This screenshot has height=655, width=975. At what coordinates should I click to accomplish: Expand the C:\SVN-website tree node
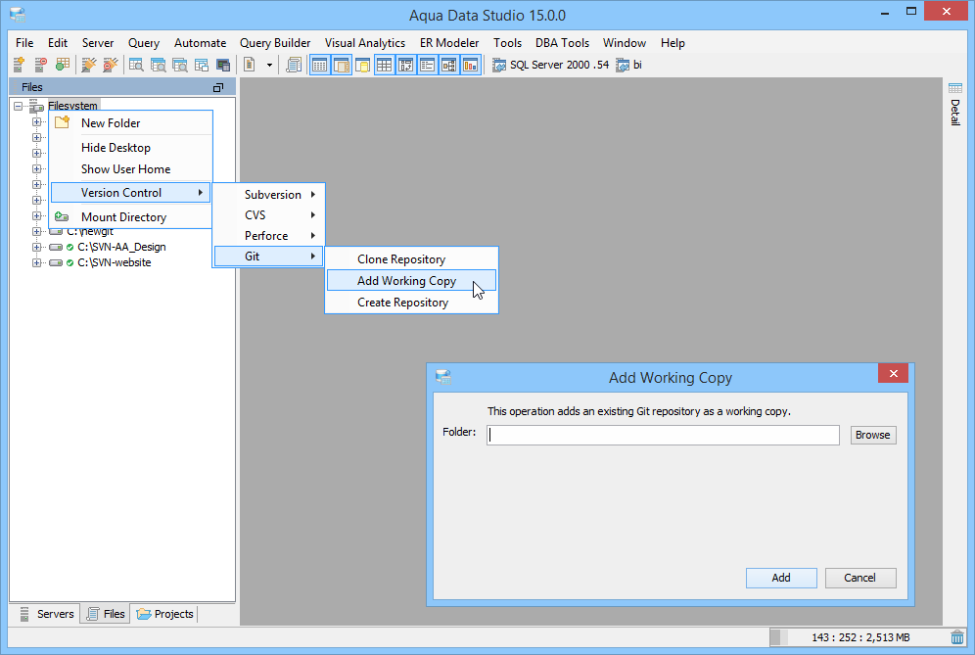36,262
